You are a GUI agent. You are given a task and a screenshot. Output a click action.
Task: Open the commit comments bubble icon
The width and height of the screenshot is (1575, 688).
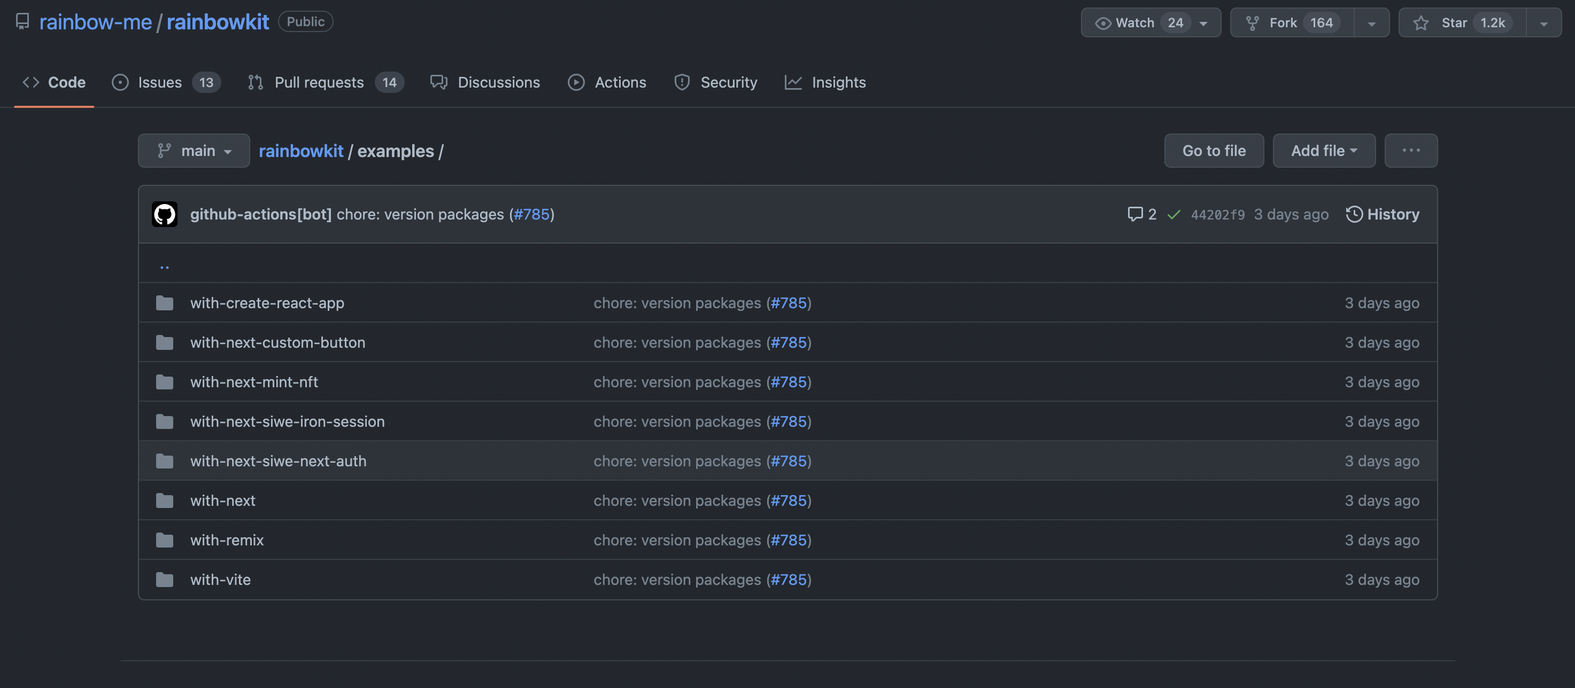click(1135, 214)
